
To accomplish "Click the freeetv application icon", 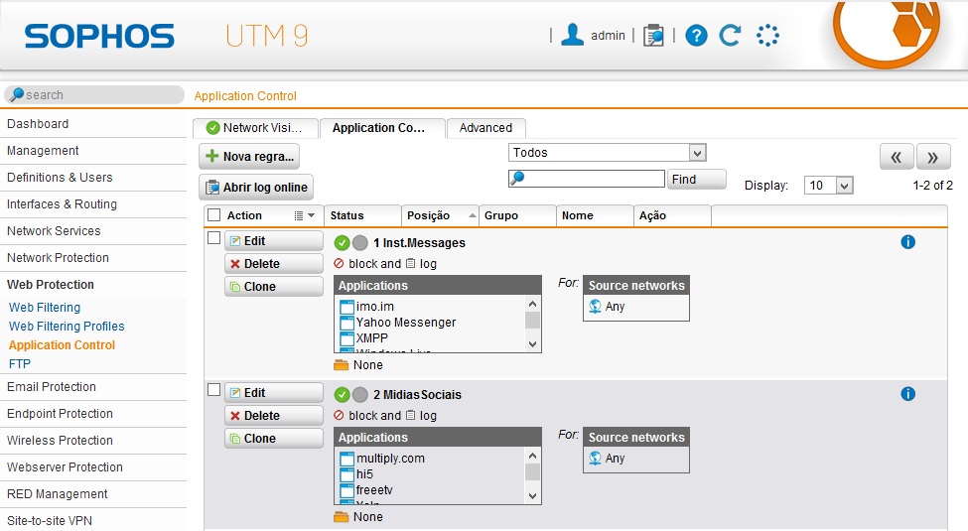I will (x=346, y=490).
